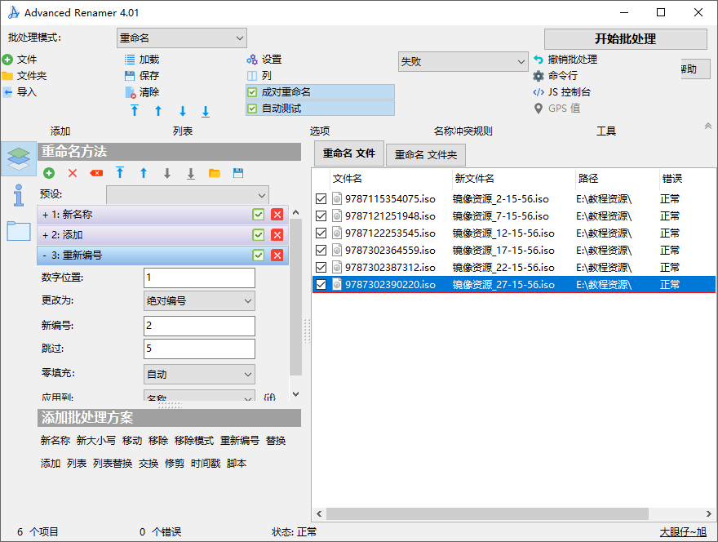Click undo batch icon 撤销批处理
Viewport: 718px width, 542px height.
pyautogui.click(x=538, y=60)
